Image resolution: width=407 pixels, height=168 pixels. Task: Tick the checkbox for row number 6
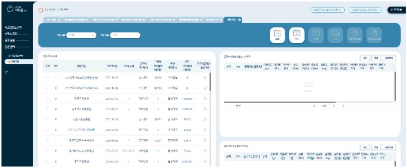coord(47,130)
